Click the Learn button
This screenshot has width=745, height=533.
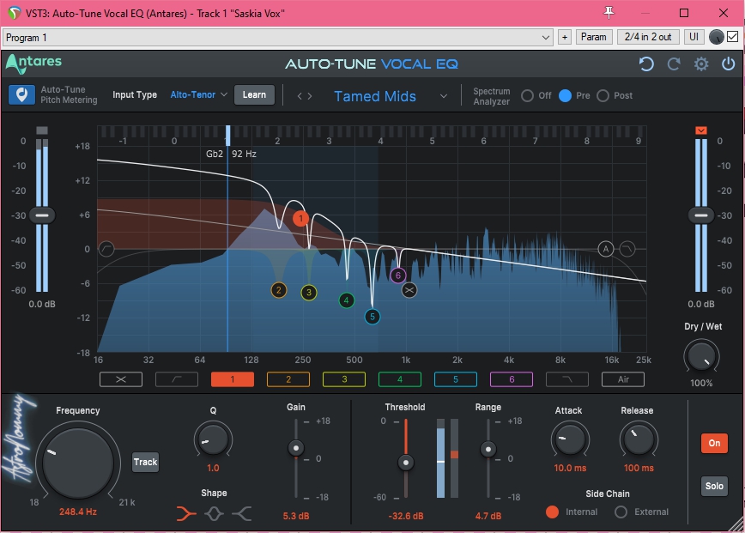254,94
